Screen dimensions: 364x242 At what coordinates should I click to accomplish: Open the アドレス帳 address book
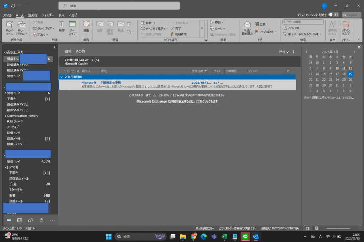pos(291,28)
